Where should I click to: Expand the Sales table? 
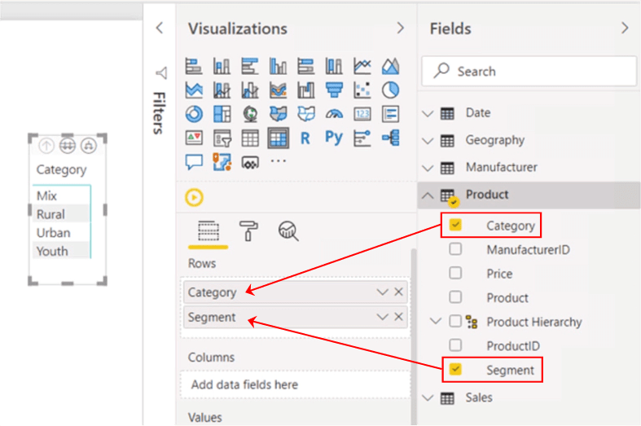(428, 397)
